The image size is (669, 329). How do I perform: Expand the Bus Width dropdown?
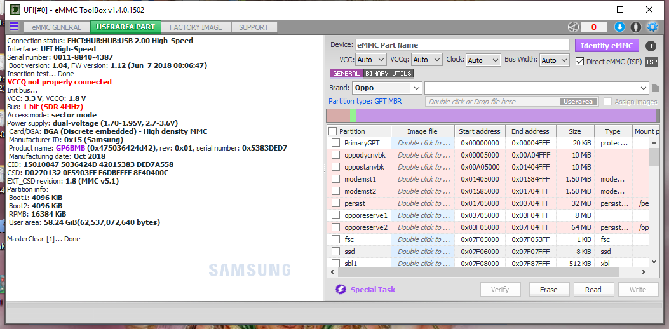pyautogui.click(x=555, y=60)
